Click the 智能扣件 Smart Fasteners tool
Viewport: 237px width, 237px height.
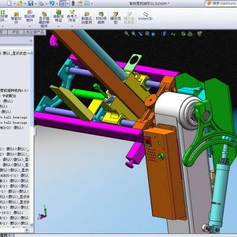pos(16,17)
